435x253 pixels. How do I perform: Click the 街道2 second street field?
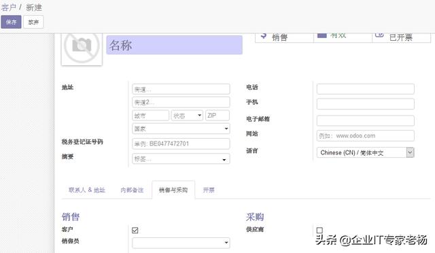coord(181,102)
